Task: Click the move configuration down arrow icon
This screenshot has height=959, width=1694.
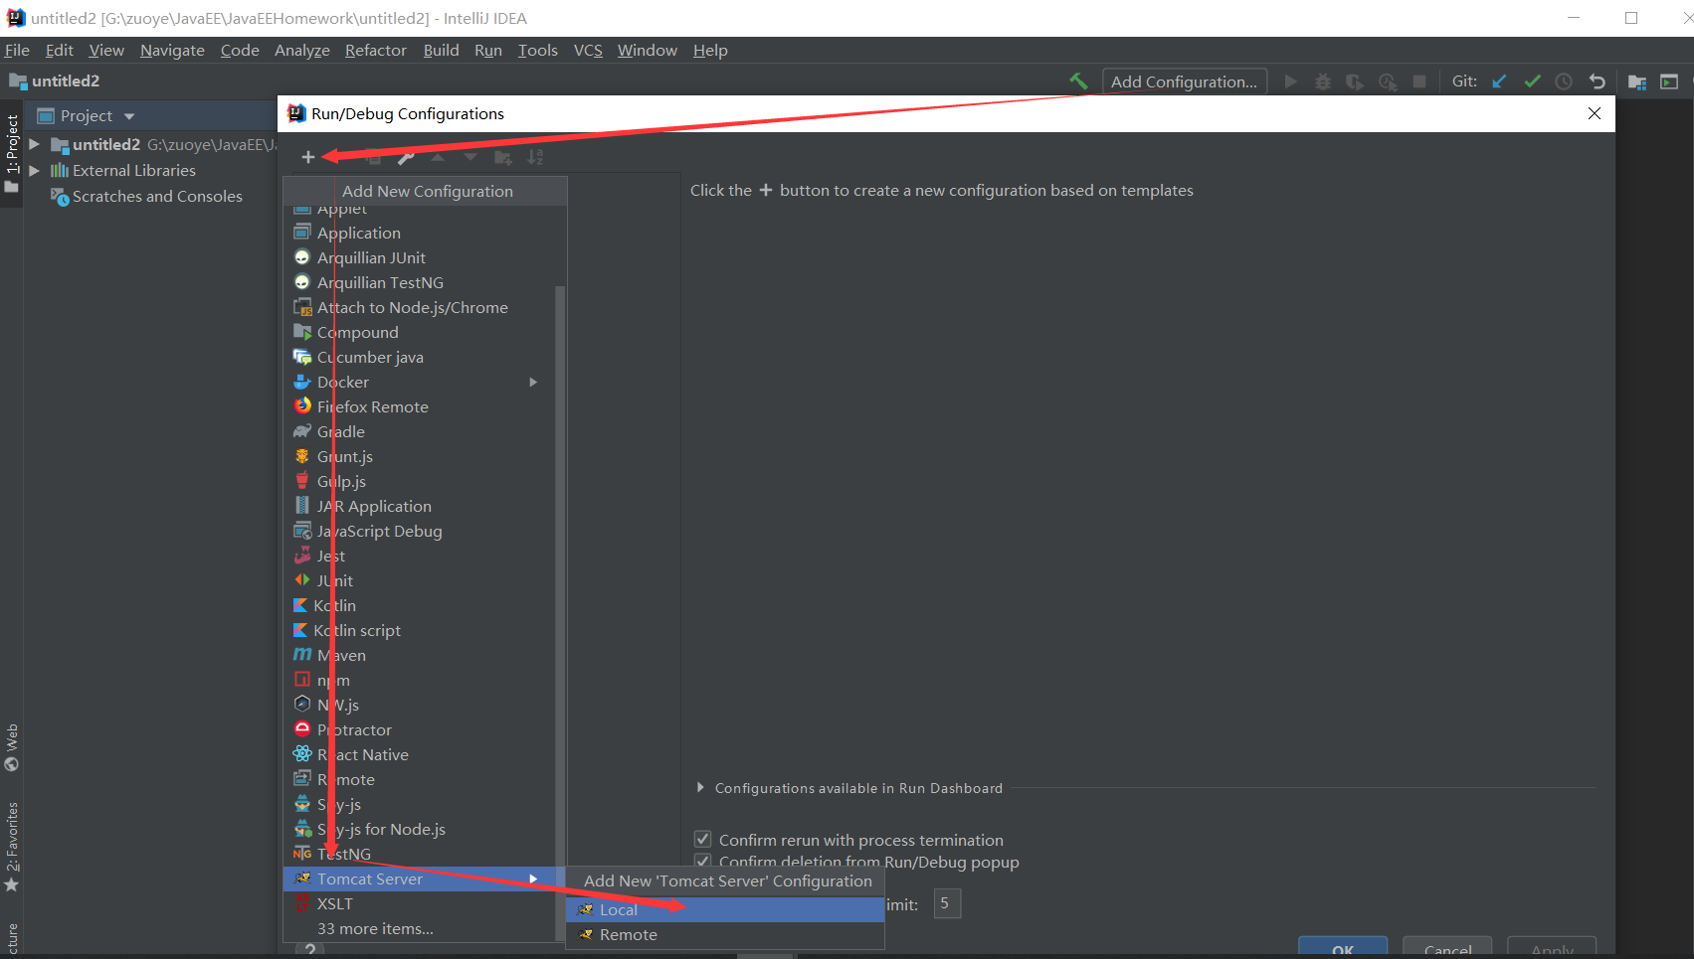Action: coord(471,157)
